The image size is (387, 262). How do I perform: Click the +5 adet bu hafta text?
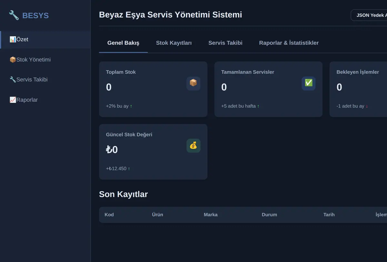(240, 106)
